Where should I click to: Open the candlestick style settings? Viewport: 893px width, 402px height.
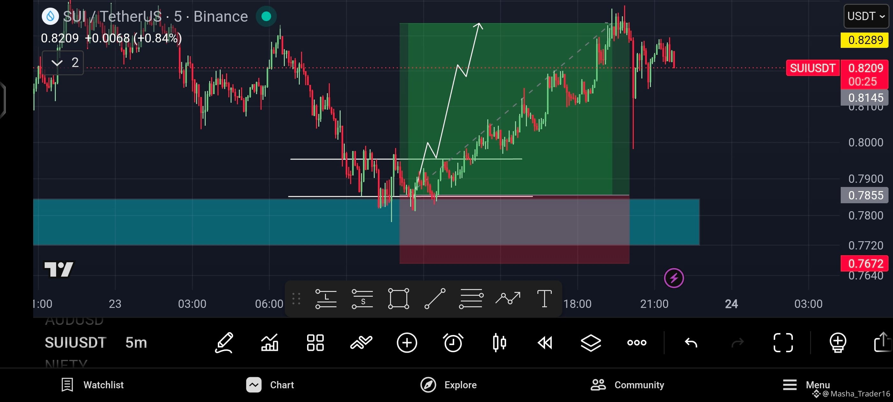[x=499, y=343]
